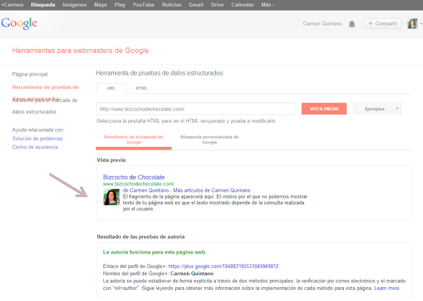Go to Imágenes in the top bar
The height and width of the screenshot is (301, 423).
pyautogui.click(x=75, y=5)
